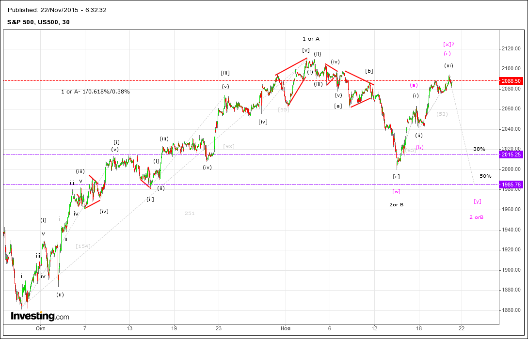Select the black "[c]" wave label
This screenshot has height=339, width=528.
(x=396, y=176)
